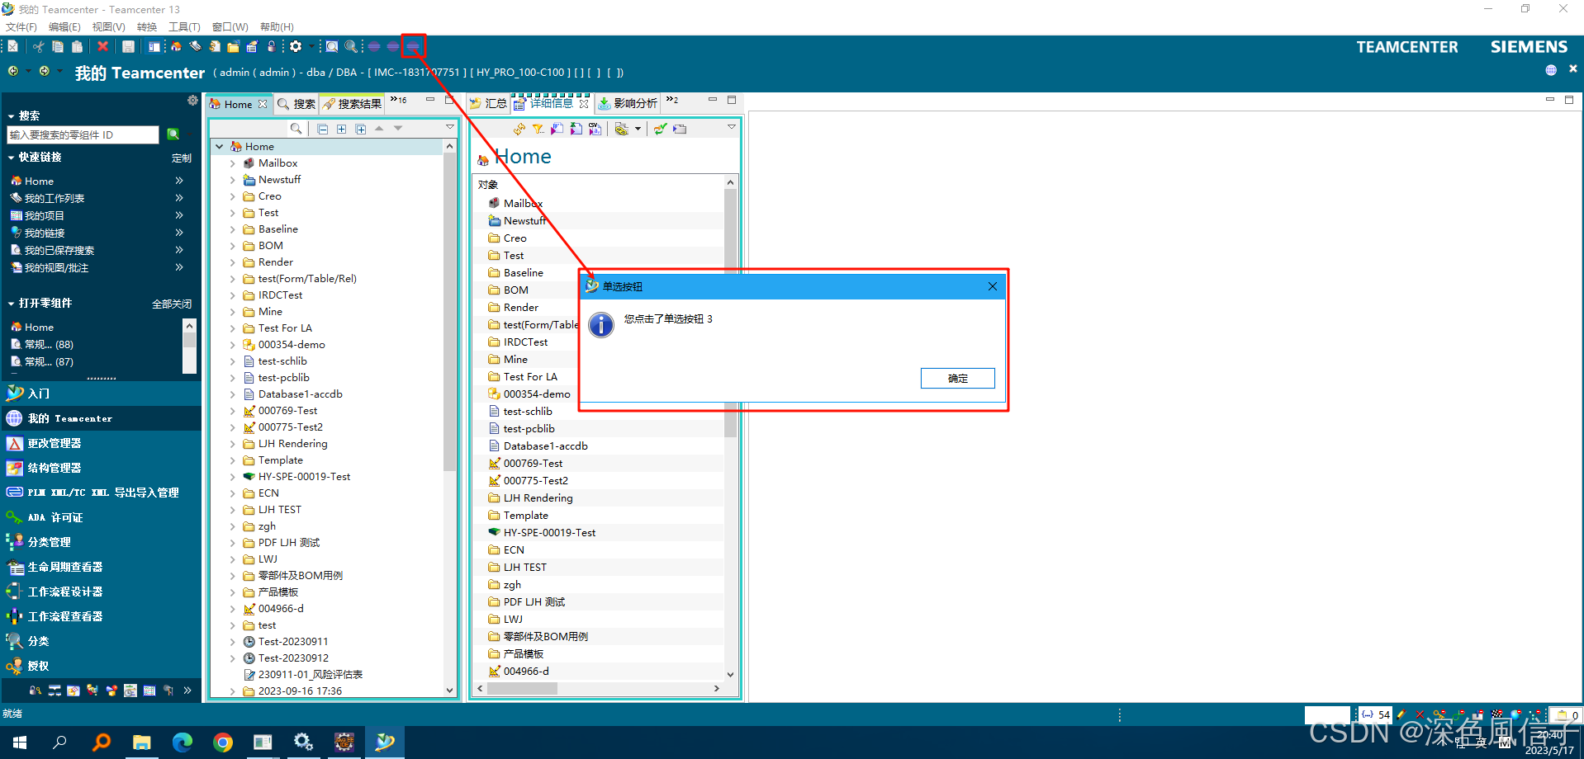Click the cut scissors icon in the toolbar
Image resolution: width=1584 pixels, height=759 pixels.
39,47
